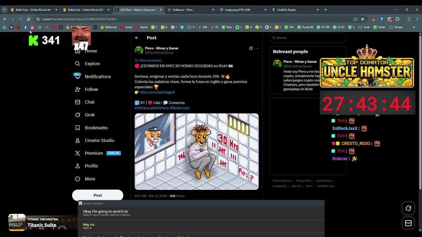Click the Ads info footer link
The width and height of the screenshot is (422, 237).
tap(296, 186)
